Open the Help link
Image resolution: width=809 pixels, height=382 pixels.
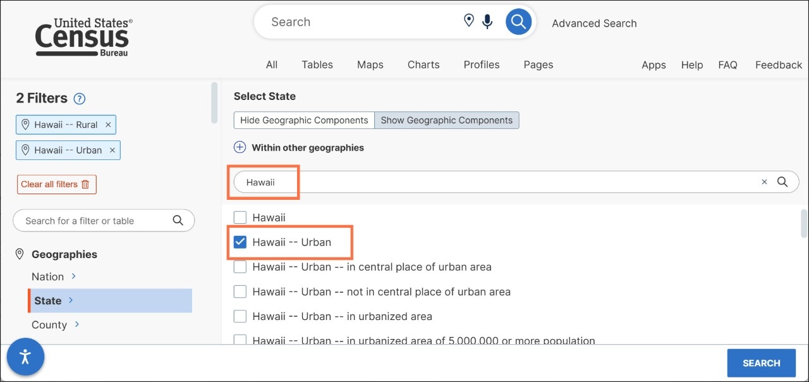pyautogui.click(x=692, y=65)
